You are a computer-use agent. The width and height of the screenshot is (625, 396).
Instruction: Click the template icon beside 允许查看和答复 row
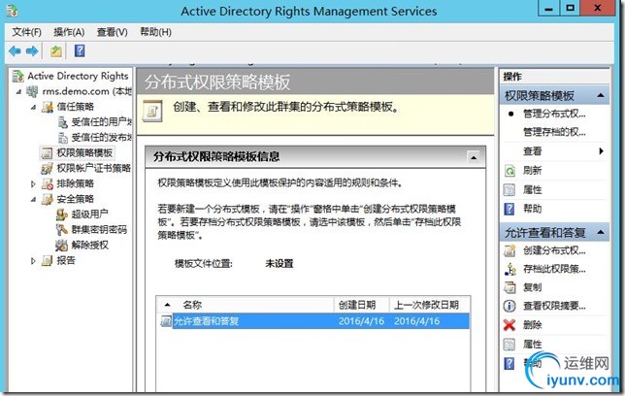point(166,321)
